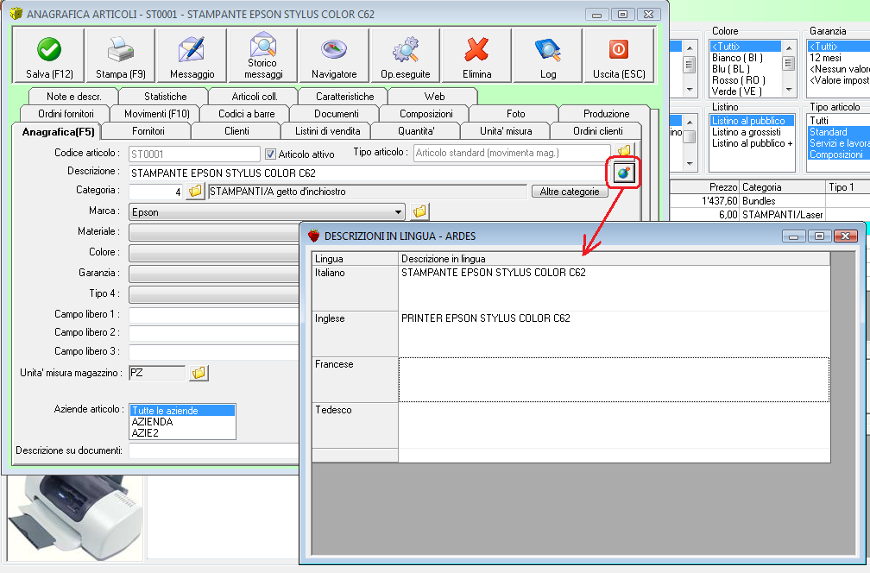This screenshot has height=573, width=870.
Task: Click the Colore list scrollbar down arrow
Action: 789,89
